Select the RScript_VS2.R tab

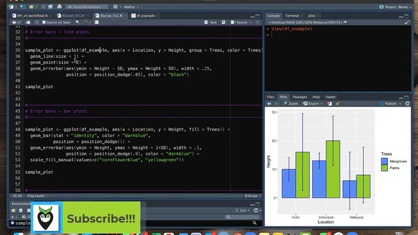point(109,16)
